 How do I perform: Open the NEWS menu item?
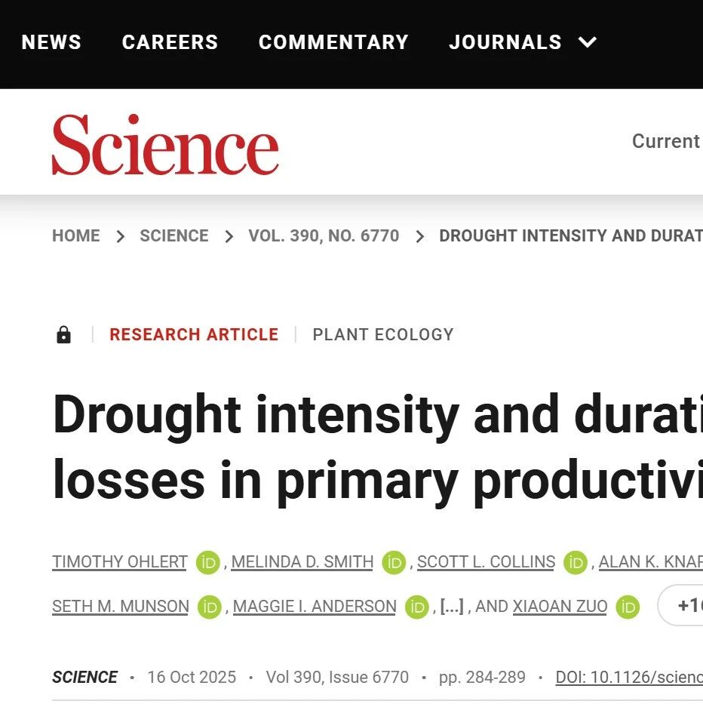51,42
